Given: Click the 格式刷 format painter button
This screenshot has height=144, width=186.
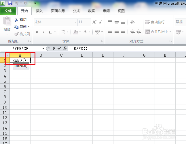Looking at the screenshot, I should pyautogui.click(x=22, y=34).
